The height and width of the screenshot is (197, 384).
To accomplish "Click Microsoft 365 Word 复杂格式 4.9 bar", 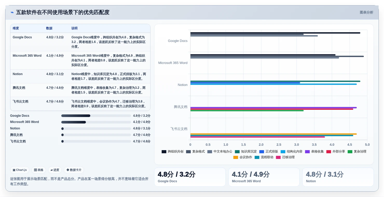I will pos(277,56).
